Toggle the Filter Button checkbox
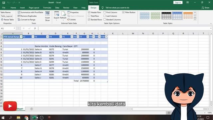Screen dimensions: 213x120 [123, 12]
